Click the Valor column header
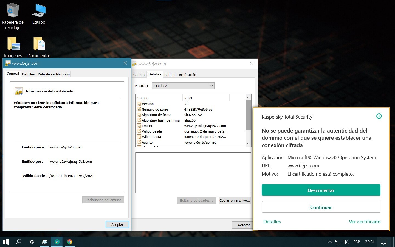395x247 pixels. [x=206, y=98]
